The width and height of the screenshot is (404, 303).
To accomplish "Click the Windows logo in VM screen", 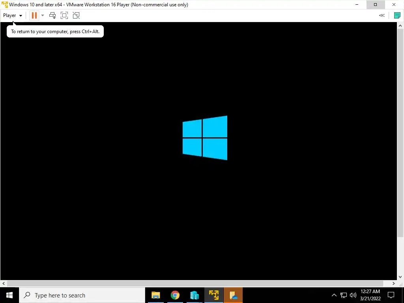I will [205, 138].
